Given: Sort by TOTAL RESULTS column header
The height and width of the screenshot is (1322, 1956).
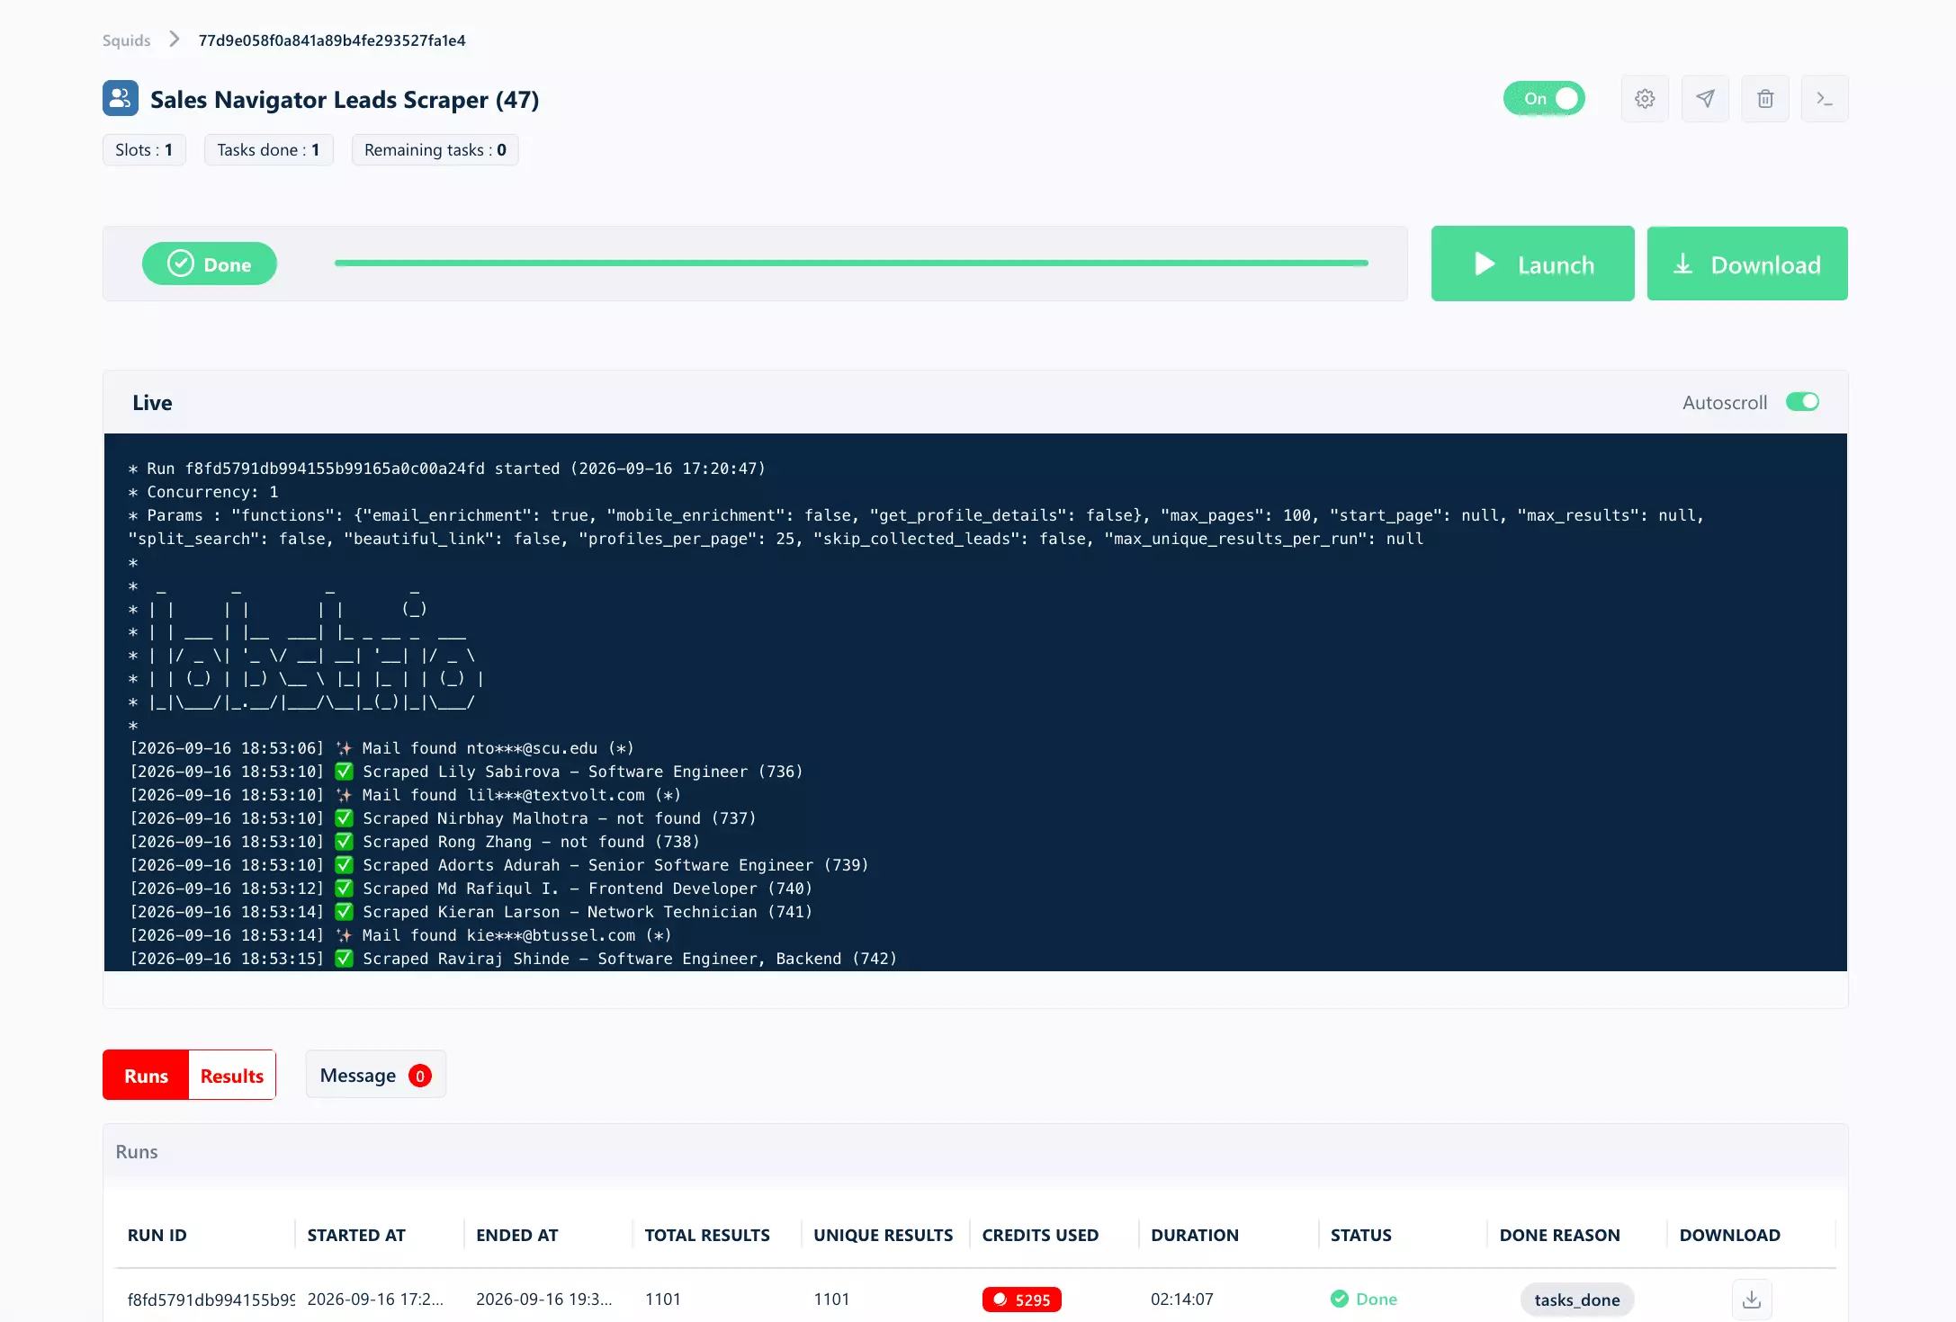Looking at the screenshot, I should [707, 1236].
